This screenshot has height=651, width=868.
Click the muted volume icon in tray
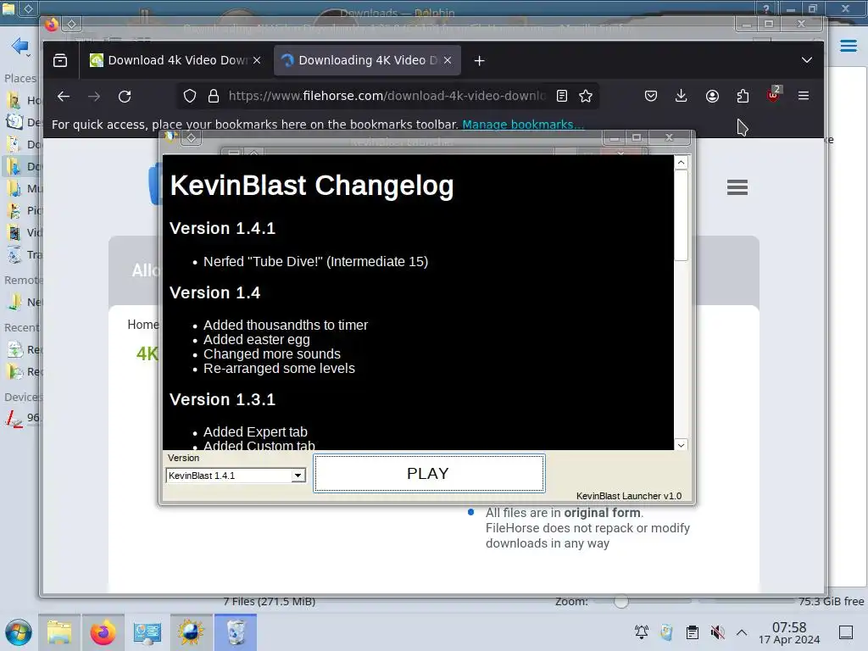tap(717, 632)
